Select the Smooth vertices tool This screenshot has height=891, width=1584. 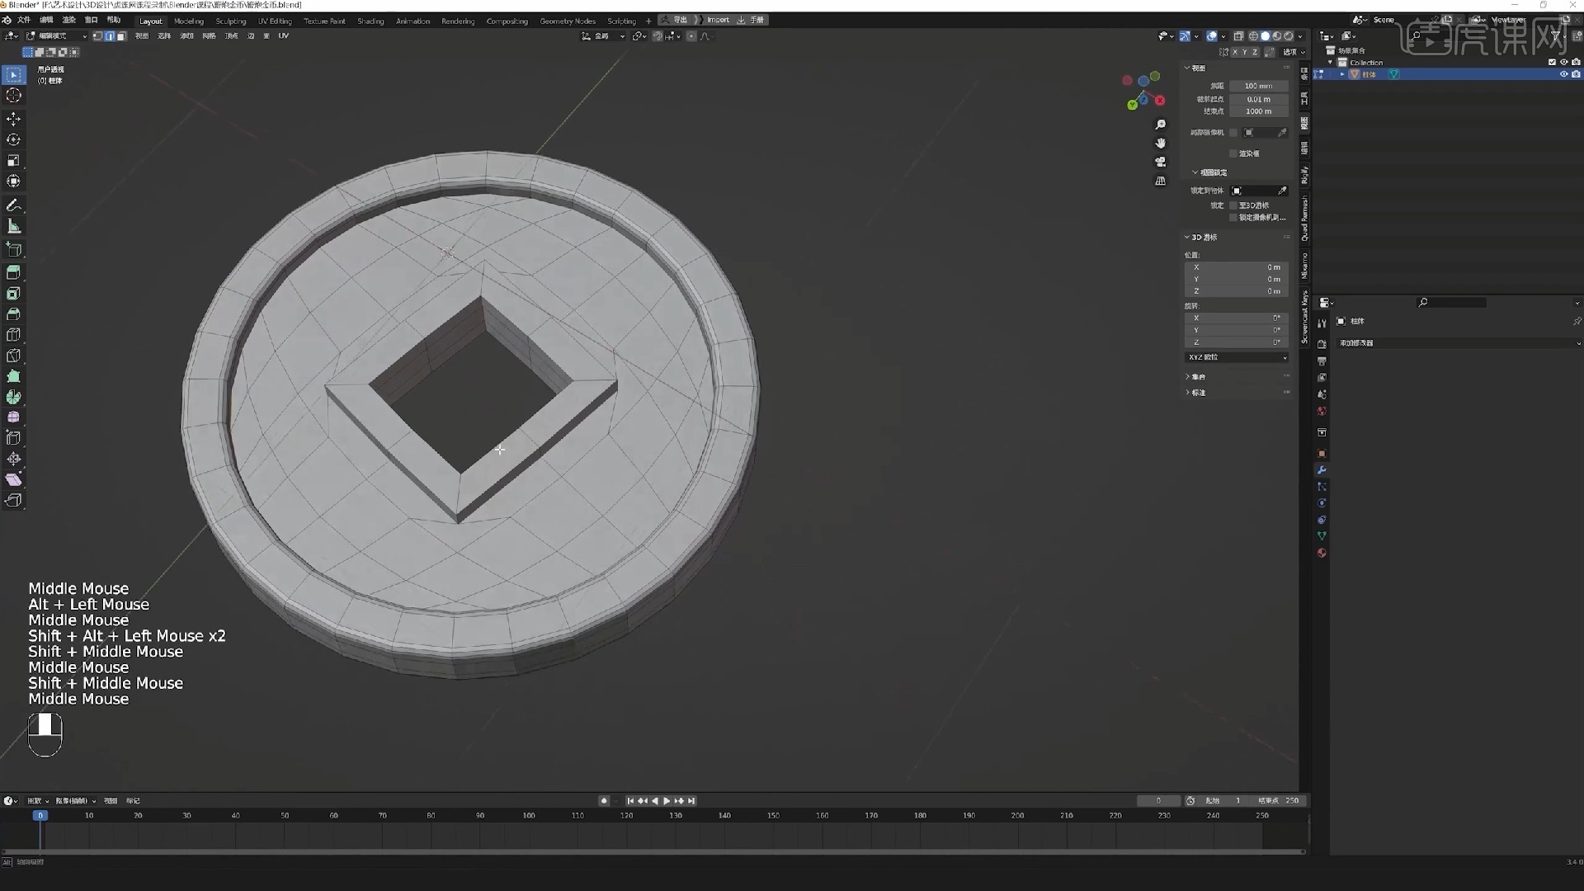click(x=13, y=417)
